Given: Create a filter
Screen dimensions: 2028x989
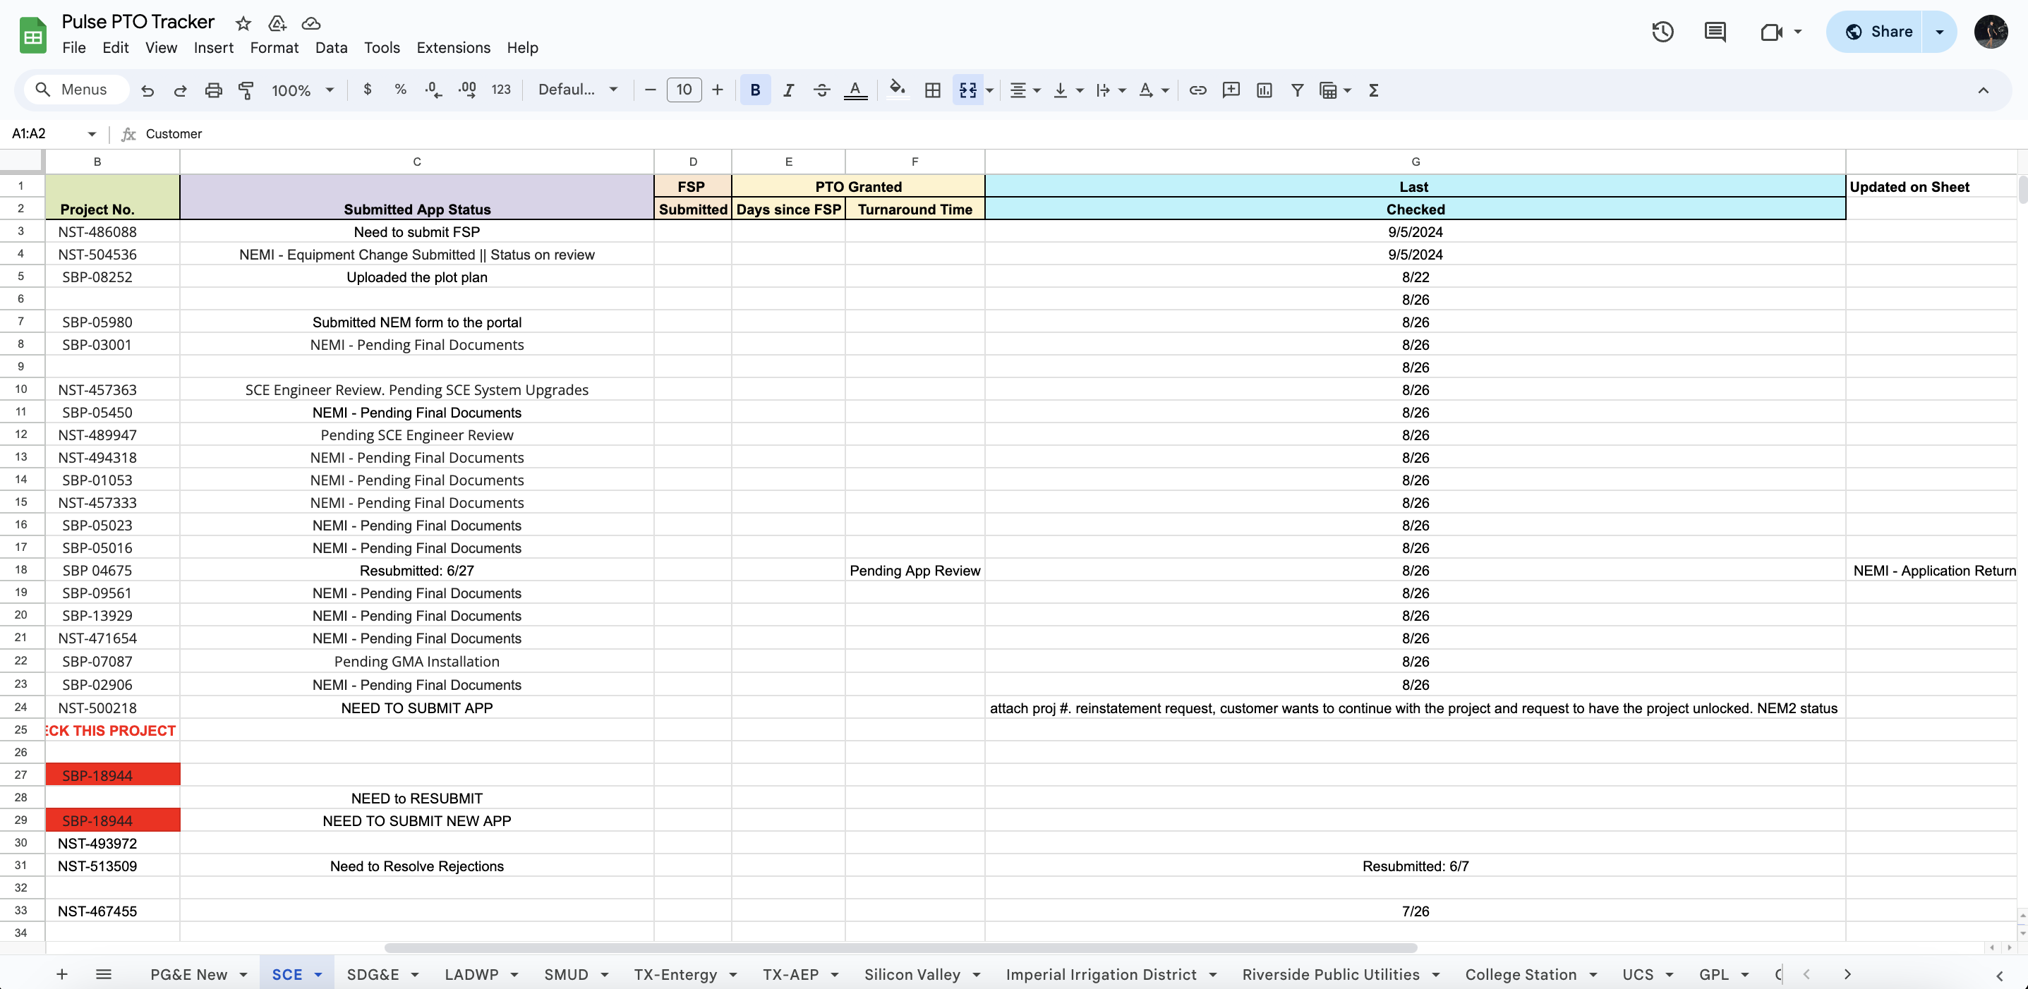Looking at the screenshot, I should tap(1298, 90).
